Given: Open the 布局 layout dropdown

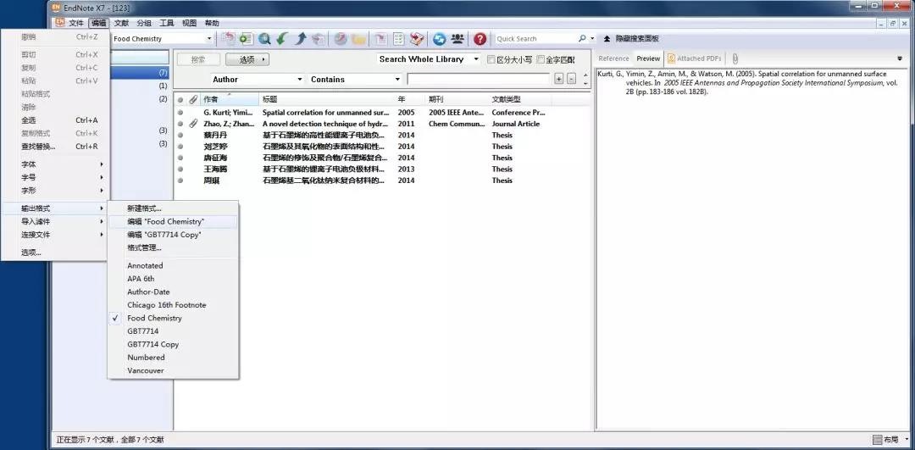Looking at the screenshot, I should pyautogui.click(x=907, y=440).
